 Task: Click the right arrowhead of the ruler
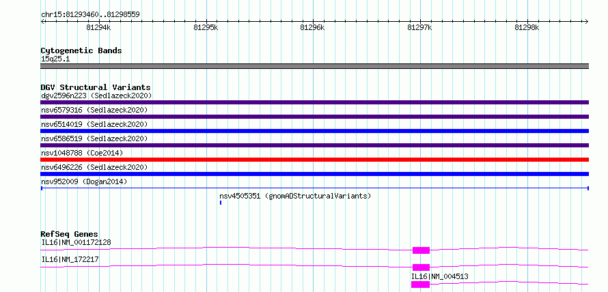587,21
